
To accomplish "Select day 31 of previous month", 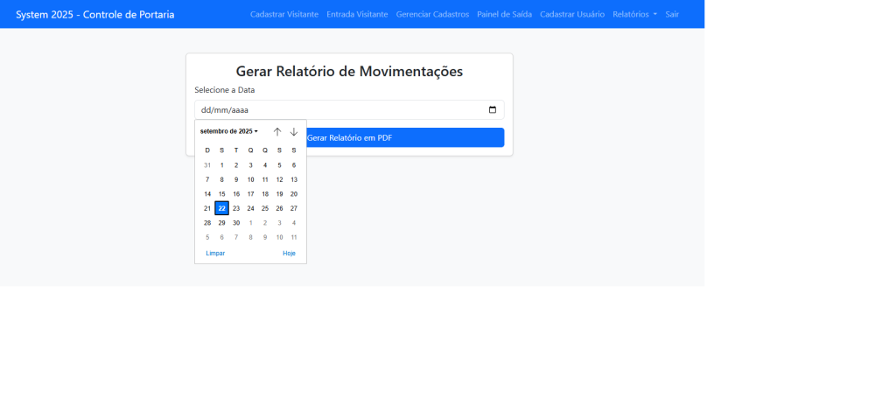I will point(207,165).
